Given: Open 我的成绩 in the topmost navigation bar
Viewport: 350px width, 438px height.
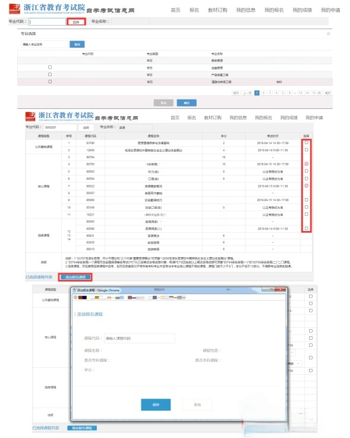Looking at the screenshot, I should point(302,10).
